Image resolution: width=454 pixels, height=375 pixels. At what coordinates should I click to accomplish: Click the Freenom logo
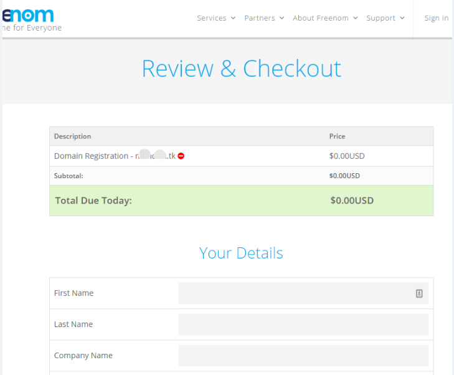pos(28,16)
